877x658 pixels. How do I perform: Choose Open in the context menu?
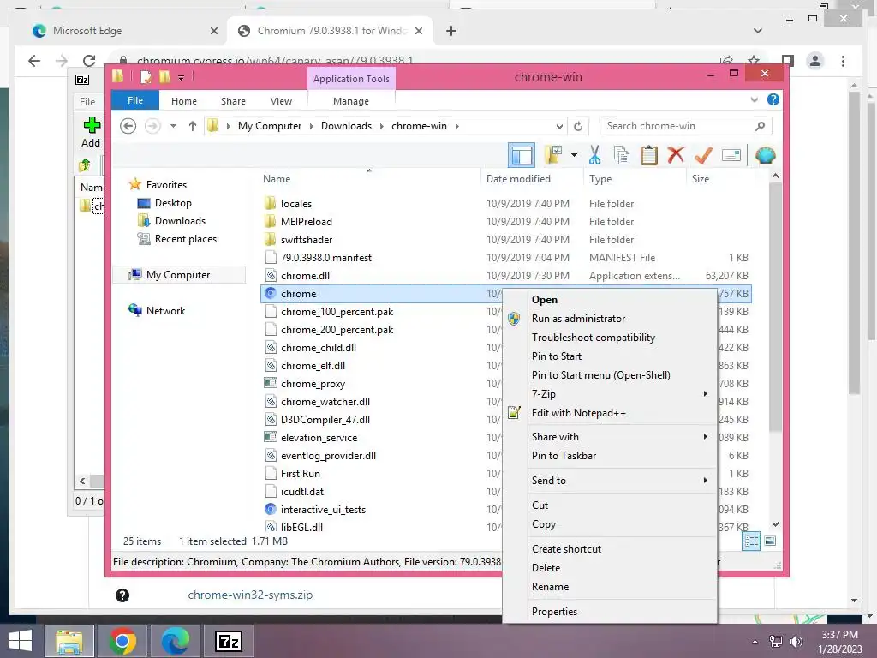point(610,299)
